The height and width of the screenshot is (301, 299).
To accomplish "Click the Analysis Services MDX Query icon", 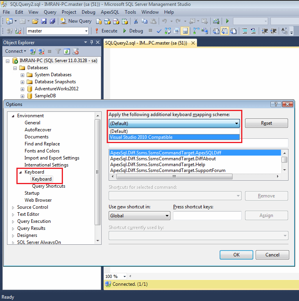I will tap(107, 21).
